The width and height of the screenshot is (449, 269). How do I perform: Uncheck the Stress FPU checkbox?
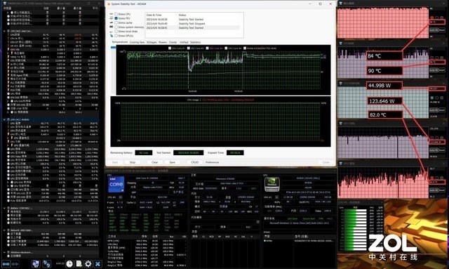116,18
